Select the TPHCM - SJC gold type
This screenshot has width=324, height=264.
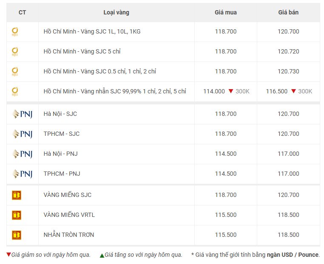62,134
